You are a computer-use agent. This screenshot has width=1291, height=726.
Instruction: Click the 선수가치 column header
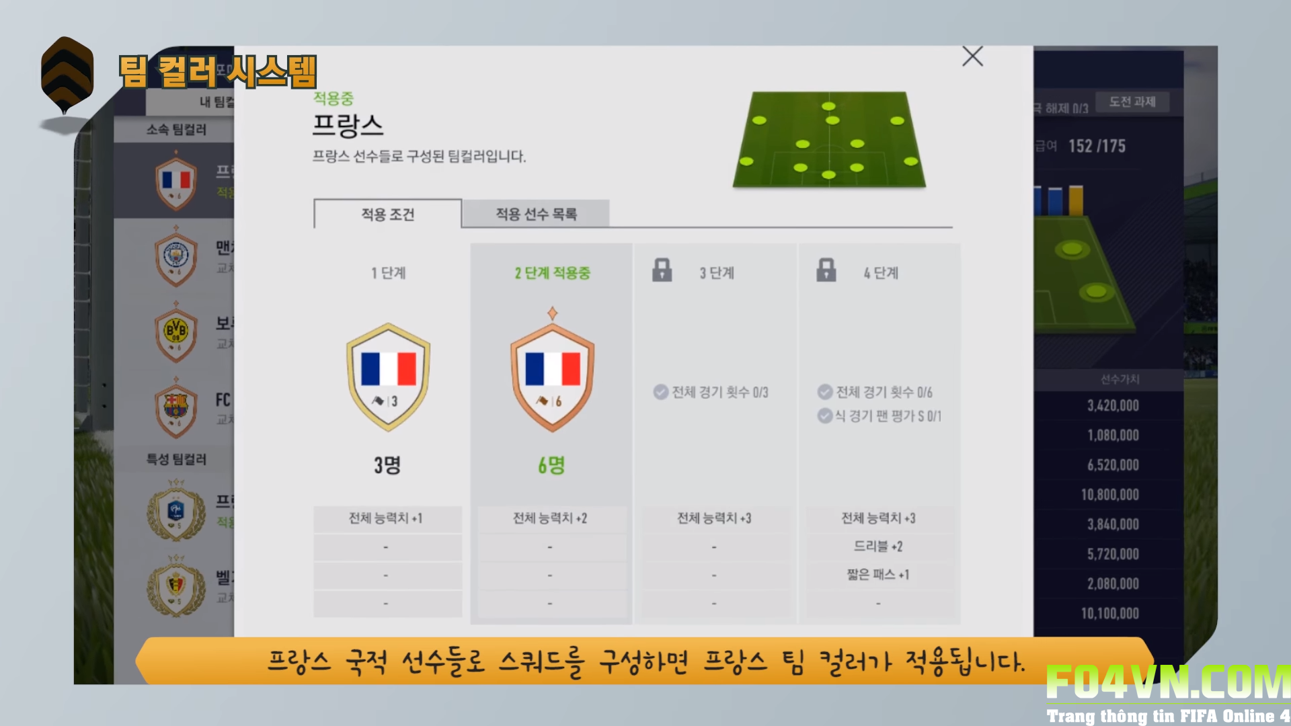click(x=1120, y=380)
